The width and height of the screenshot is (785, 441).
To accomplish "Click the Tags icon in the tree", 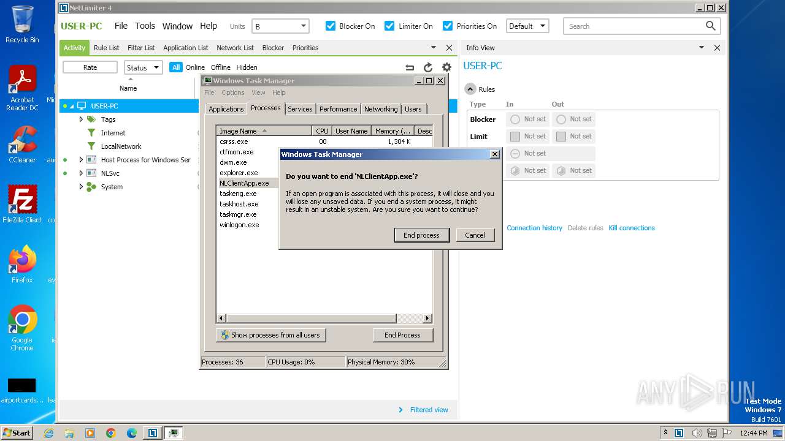I will [91, 119].
